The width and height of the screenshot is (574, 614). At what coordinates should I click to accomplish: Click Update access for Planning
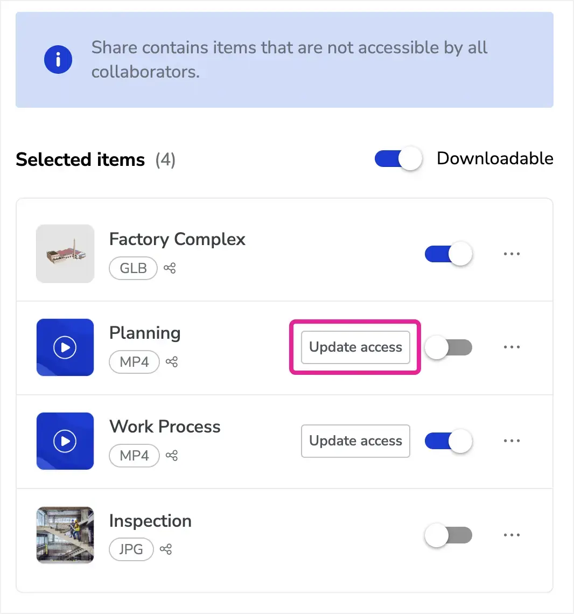tap(355, 347)
